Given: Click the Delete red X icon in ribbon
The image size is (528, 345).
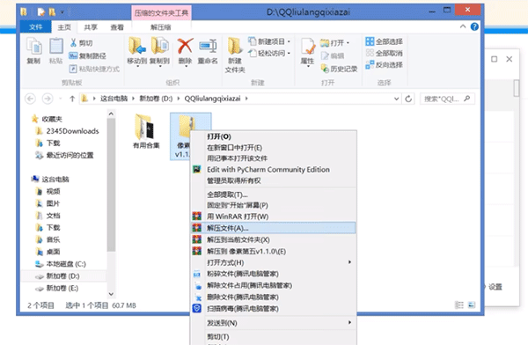Looking at the screenshot, I should [x=185, y=46].
